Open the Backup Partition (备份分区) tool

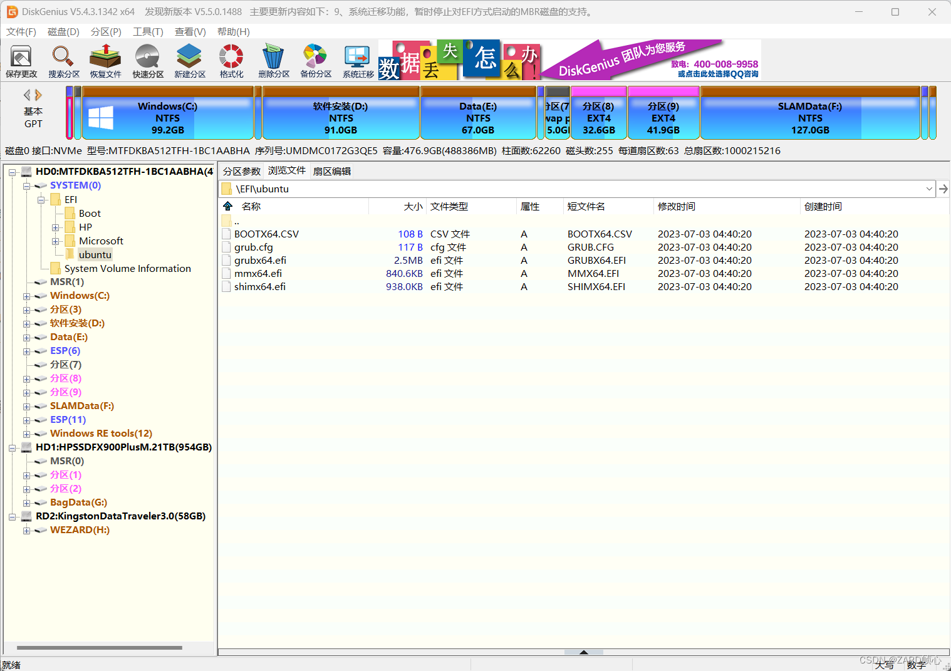316,61
